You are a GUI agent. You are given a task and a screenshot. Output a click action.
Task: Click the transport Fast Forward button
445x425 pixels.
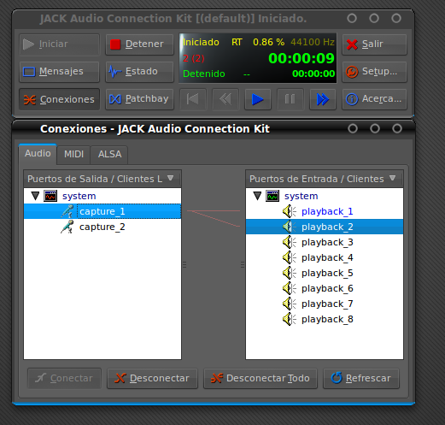323,99
